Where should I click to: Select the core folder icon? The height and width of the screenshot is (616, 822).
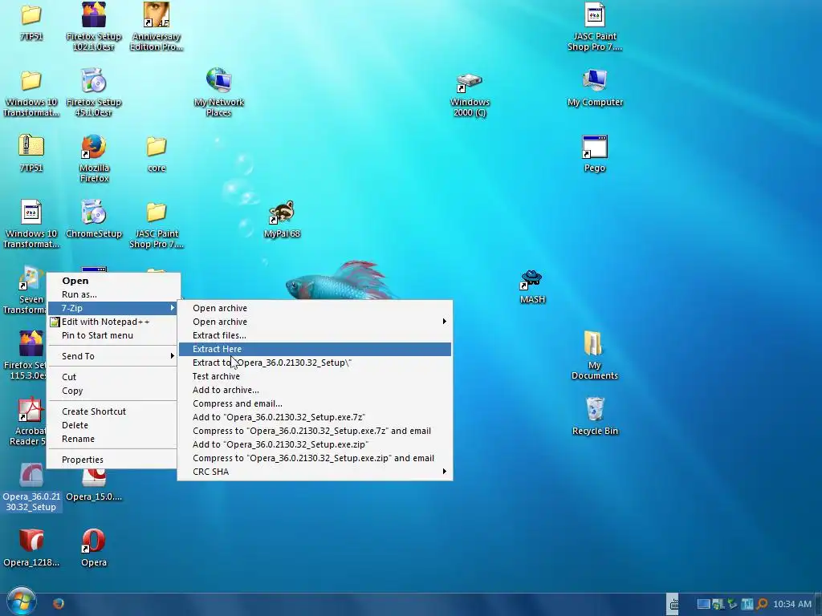pos(157,148)
